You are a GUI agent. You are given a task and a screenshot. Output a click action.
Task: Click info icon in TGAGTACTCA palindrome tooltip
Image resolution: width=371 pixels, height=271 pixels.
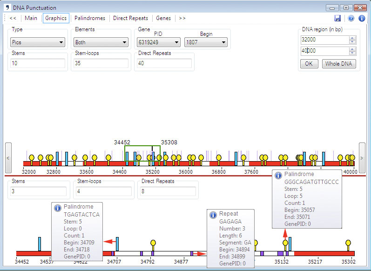click(58, 208)
